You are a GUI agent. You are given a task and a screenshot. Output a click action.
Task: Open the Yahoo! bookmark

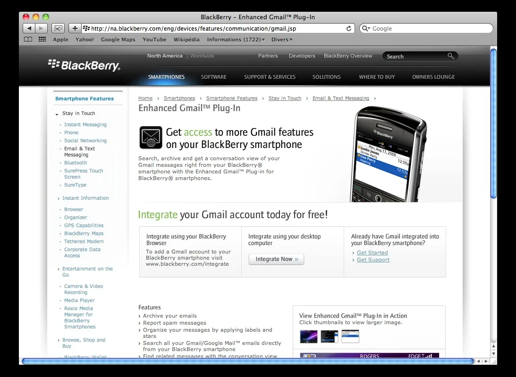click(85, 40)
